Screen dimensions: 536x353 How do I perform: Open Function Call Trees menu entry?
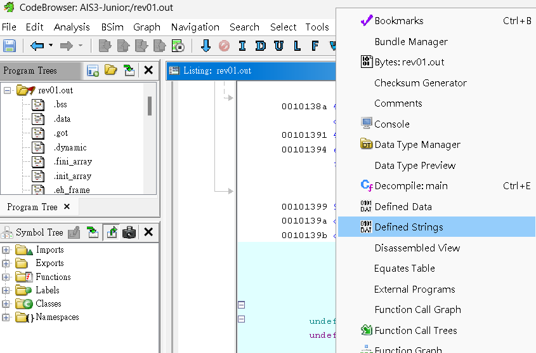coord(436,330)
